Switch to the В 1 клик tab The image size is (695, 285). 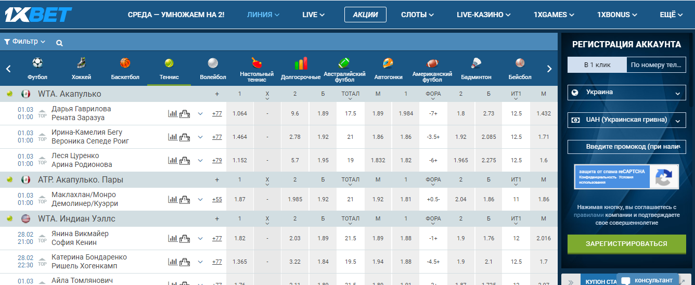click(597, 65)
